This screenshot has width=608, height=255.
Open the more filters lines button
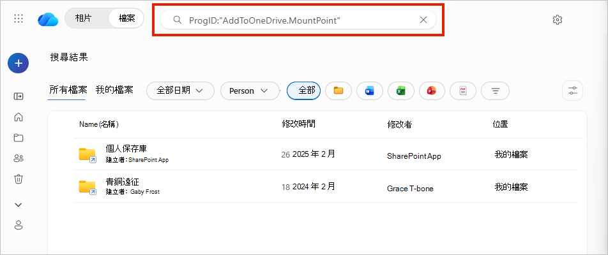(x=495, y=91)
